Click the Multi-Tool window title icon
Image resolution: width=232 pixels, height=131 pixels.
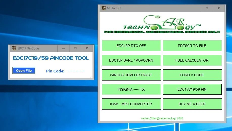103,8
